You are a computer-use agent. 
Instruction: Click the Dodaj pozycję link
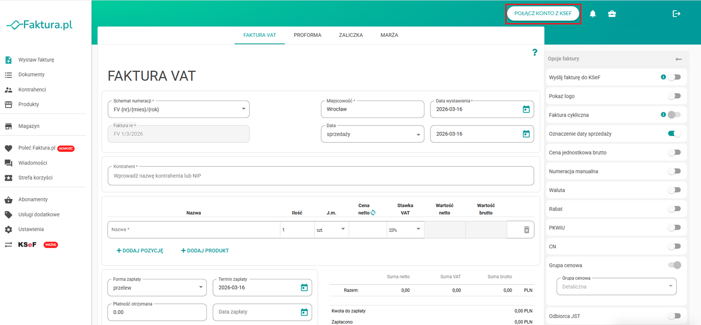click(140, 251)
